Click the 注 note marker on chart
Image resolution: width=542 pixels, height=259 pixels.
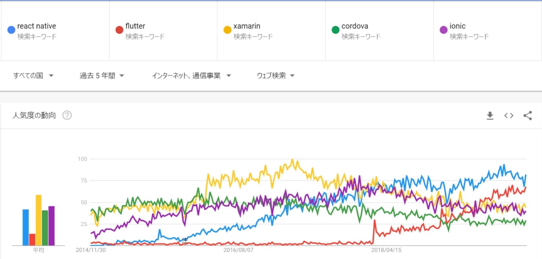tap(185, 240)
